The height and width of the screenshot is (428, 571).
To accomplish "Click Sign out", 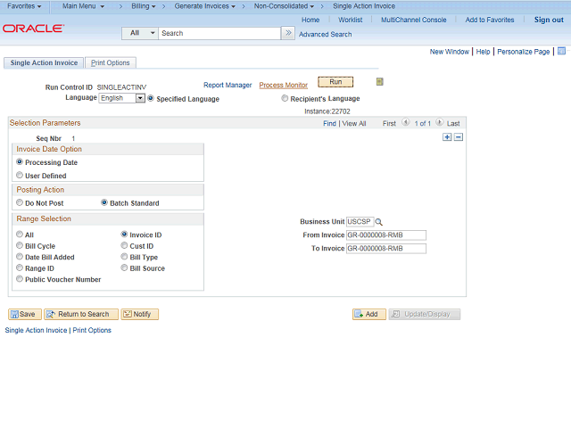I will (549, 20).
